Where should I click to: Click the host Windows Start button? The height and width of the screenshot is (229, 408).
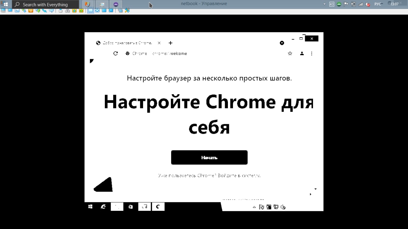click(x=5, y=4)
